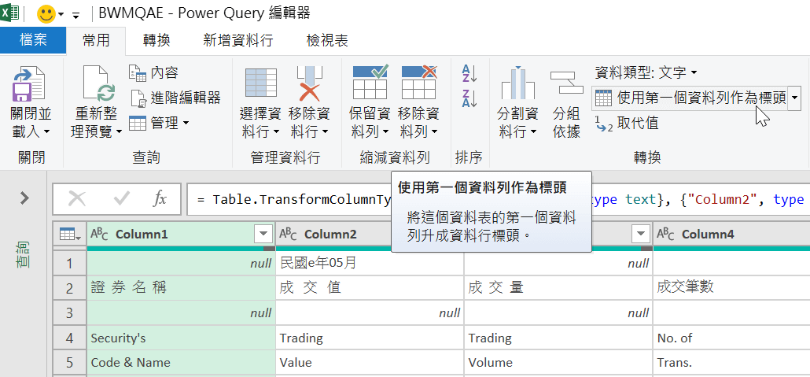This screenshot has height=377, width=810.
Task: Select row number 4
Action: click(x=70, y=338)
